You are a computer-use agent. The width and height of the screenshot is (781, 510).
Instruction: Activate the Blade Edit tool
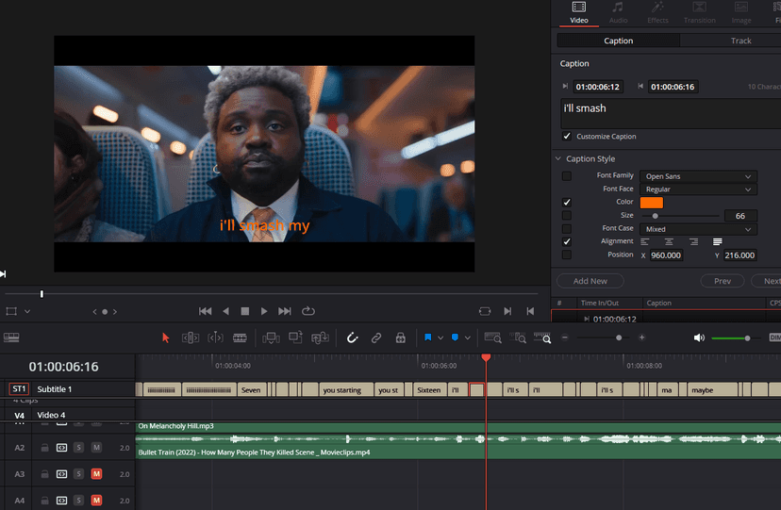pyautogui.click(x=240, y=337)
